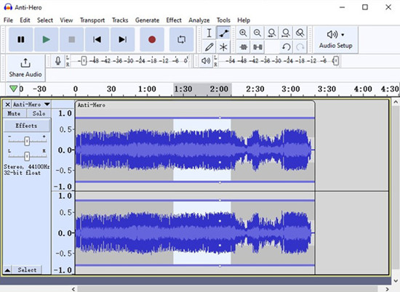Click the horizontal scrollbar left arrow
Screen dimensions: 400x292
pos(73,289)
